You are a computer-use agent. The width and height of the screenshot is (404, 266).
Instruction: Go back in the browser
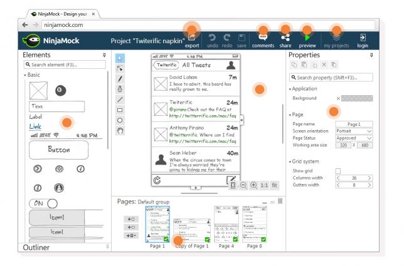coord(25,25)
